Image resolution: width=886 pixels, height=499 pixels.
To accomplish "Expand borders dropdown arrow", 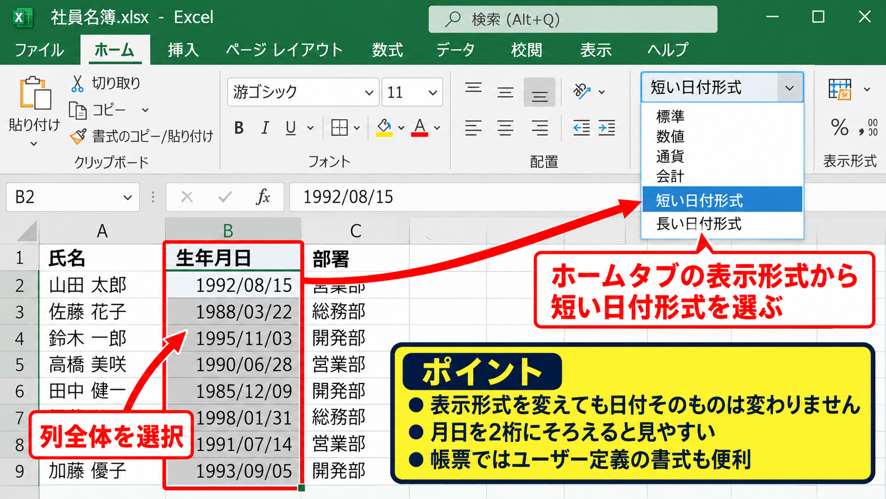I will [x=357, y=128].
